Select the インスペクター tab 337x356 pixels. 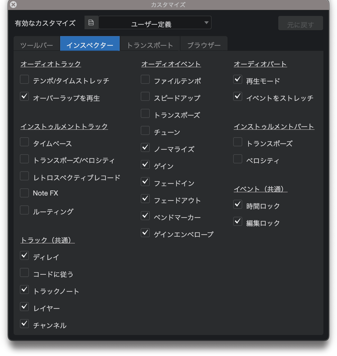pyautogui.click(x=90, y=45)
